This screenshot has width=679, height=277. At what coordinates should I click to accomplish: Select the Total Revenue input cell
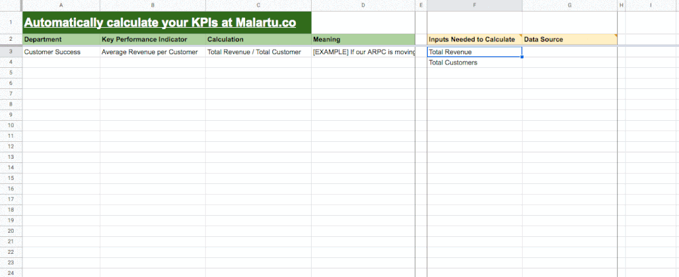pos(475,52)
